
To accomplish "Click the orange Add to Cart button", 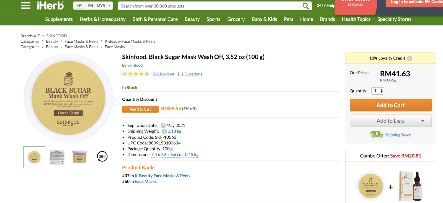I will 390,105.
